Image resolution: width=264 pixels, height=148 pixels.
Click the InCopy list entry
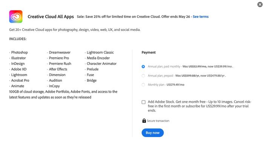(54, 86)
